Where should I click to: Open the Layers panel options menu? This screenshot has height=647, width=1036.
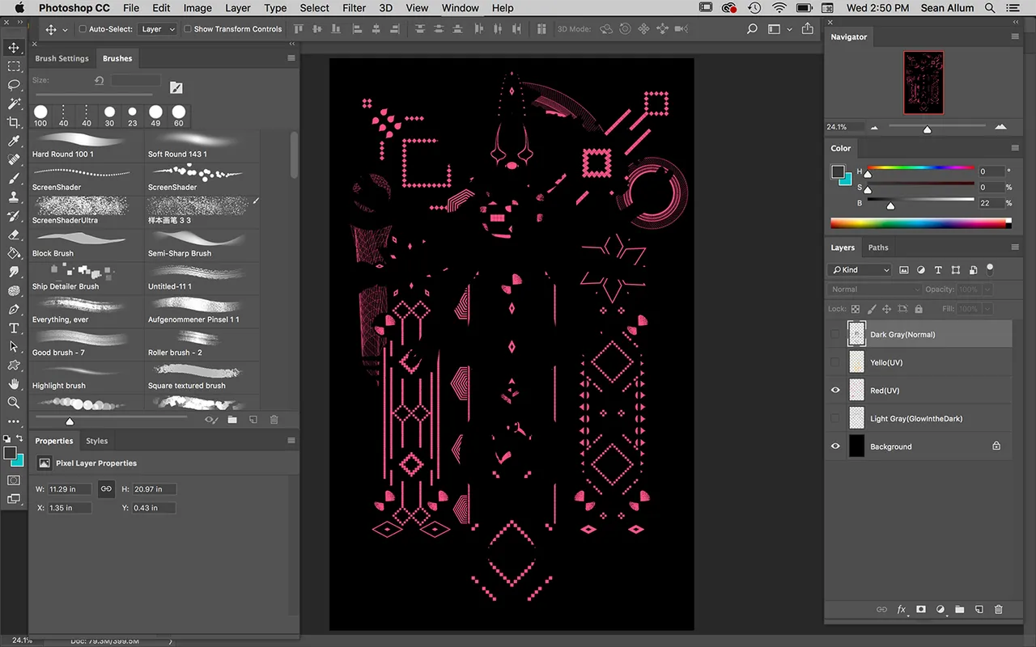coord(1015,247)
